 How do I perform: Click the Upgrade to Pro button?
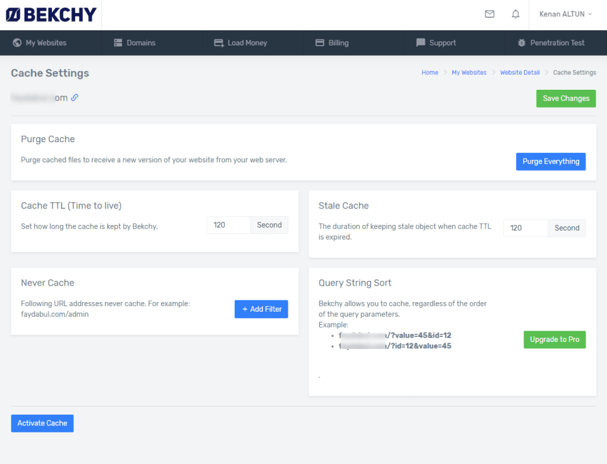coord(555,339)
